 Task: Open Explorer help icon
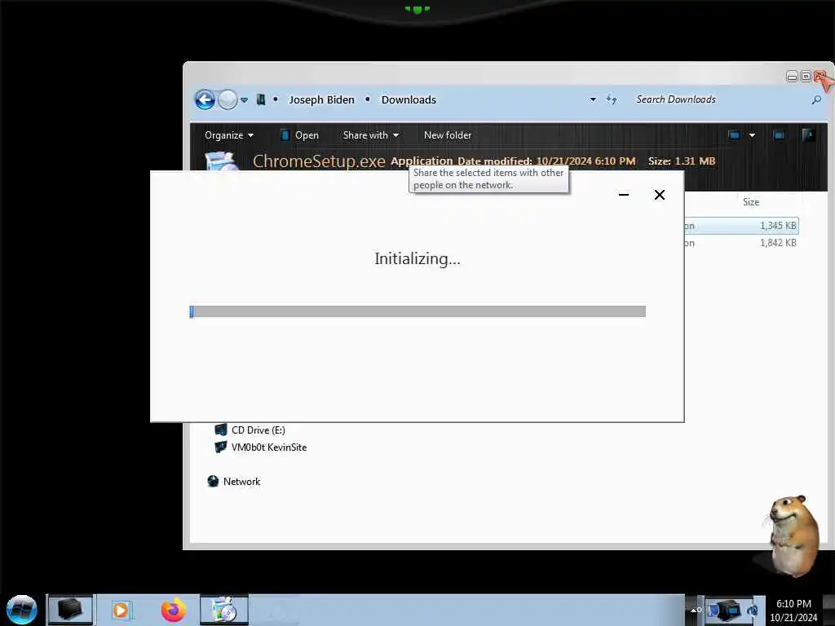click(808, 135)
